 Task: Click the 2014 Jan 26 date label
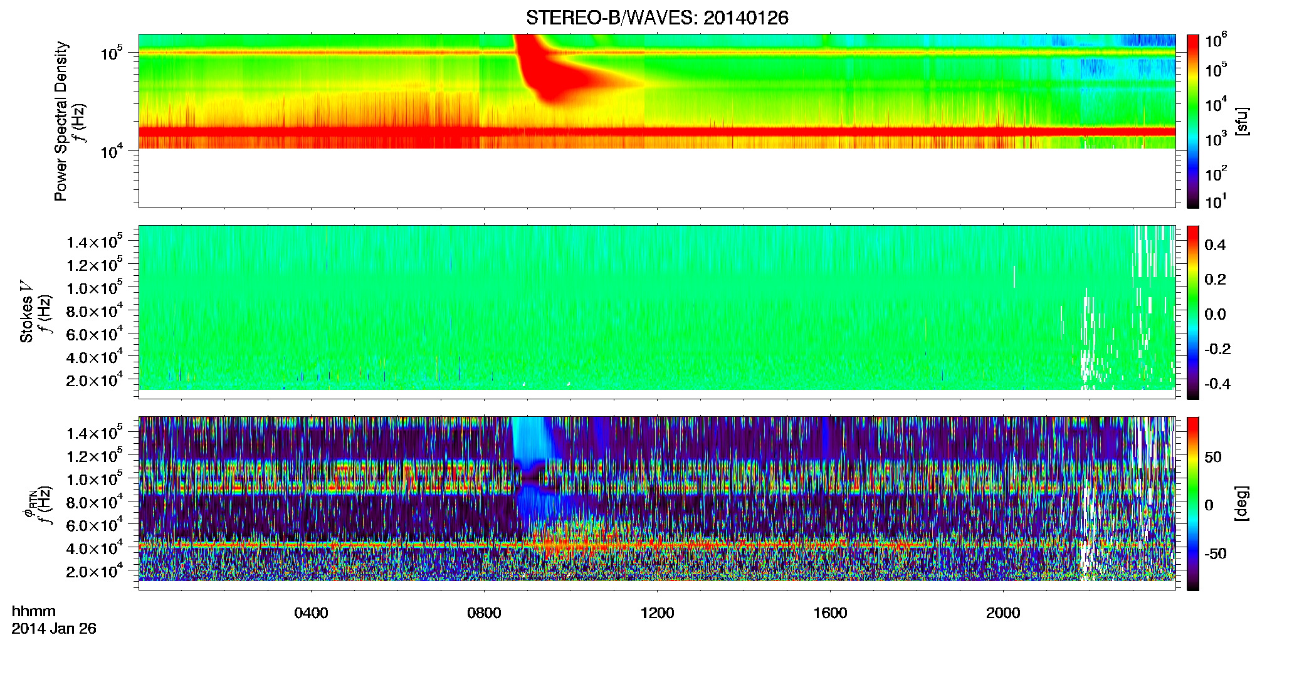(54, 629)
